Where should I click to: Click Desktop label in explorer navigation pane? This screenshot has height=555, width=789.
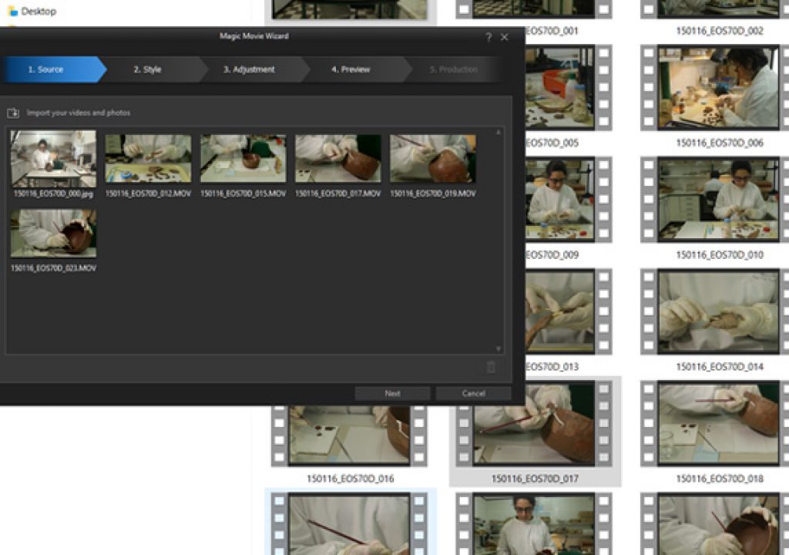tap(39, 11)
